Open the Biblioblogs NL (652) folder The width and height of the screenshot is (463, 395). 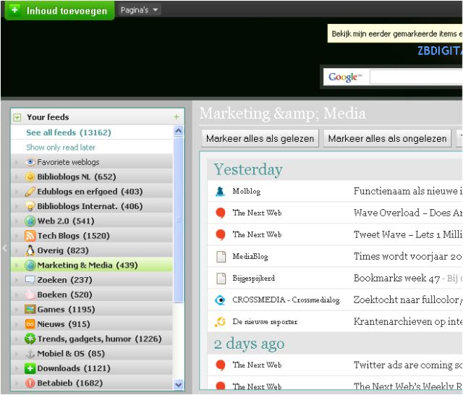pyautogui.click(x=92, y=177)
